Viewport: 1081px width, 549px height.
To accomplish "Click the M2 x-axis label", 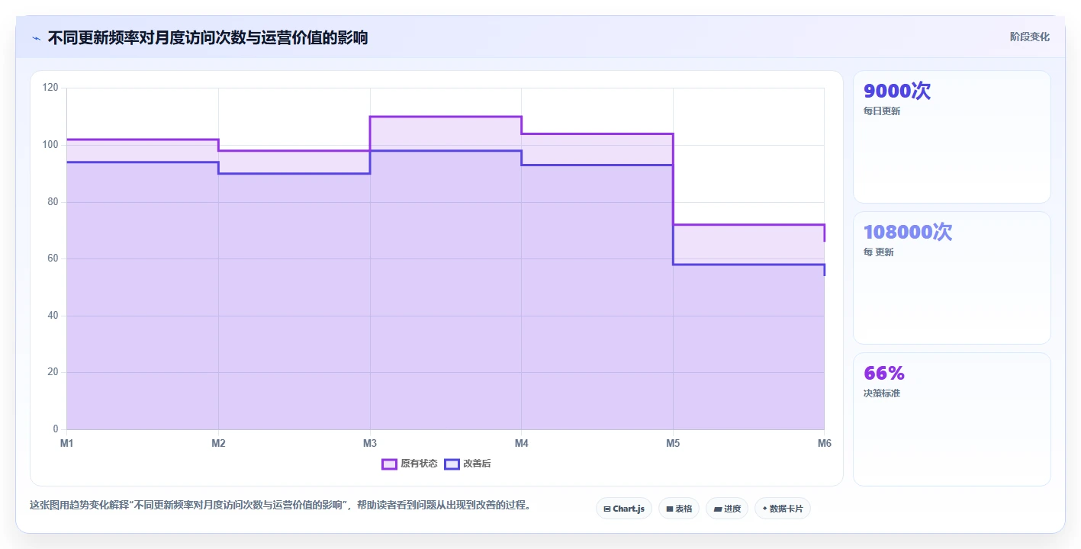I will [x=218, y=443].
